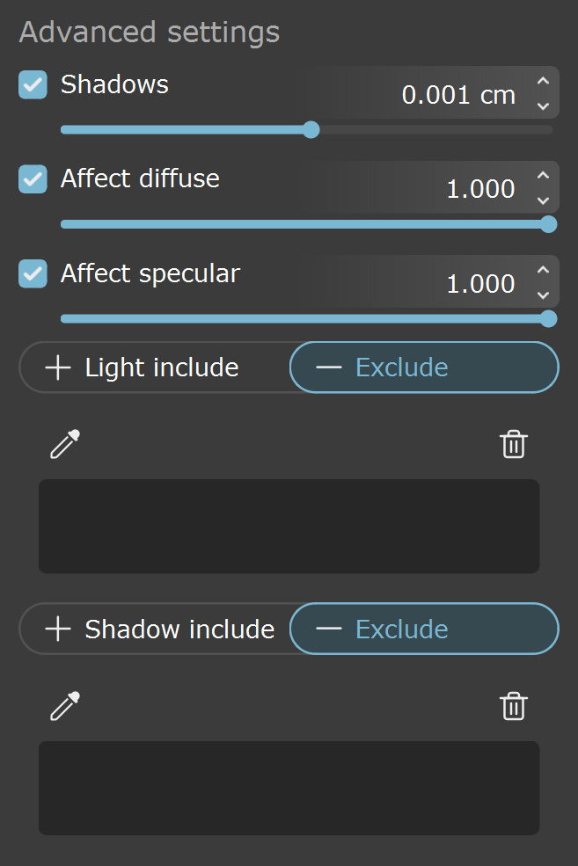Click the Shadows slider handle
Image resolution: width=578 pixels, height=866 pixels.
click(311, 130)
